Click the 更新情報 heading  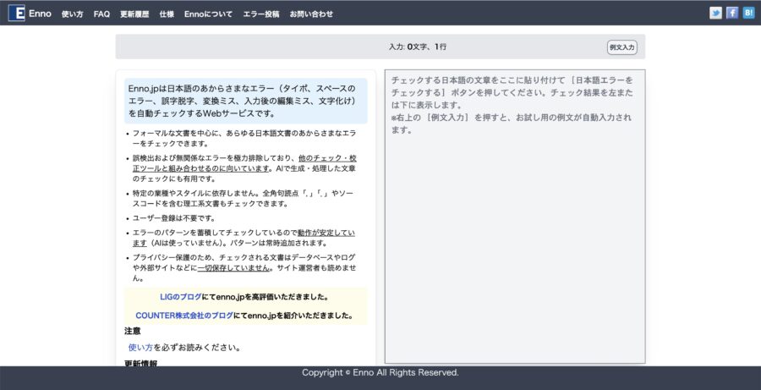[140, 363]
